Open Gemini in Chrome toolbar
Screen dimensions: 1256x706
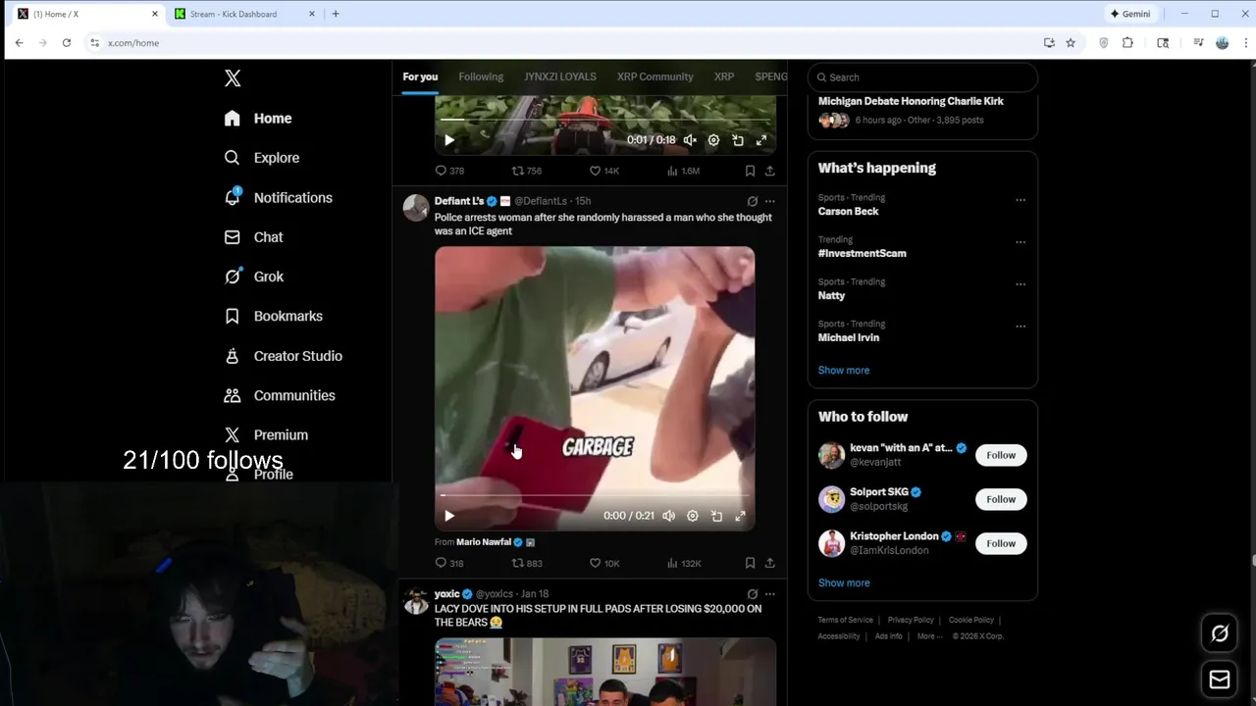tap(1130, 14)
